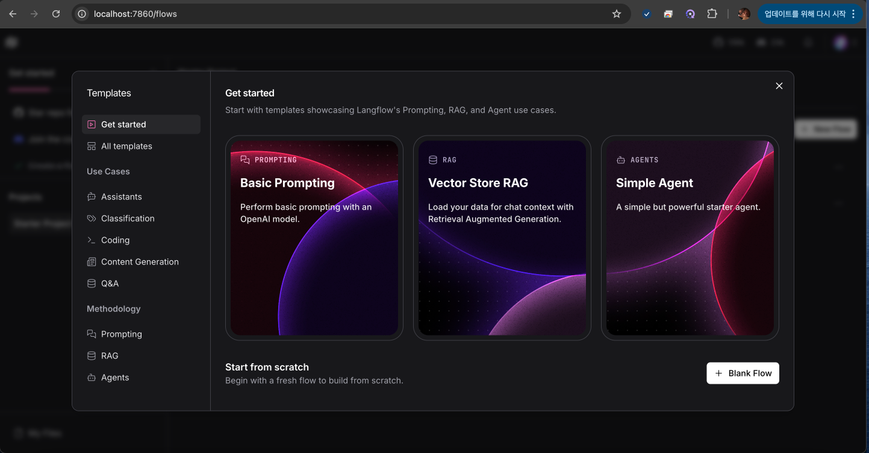
Task: Select the Simple Agent template card
Action: (690, 238)
